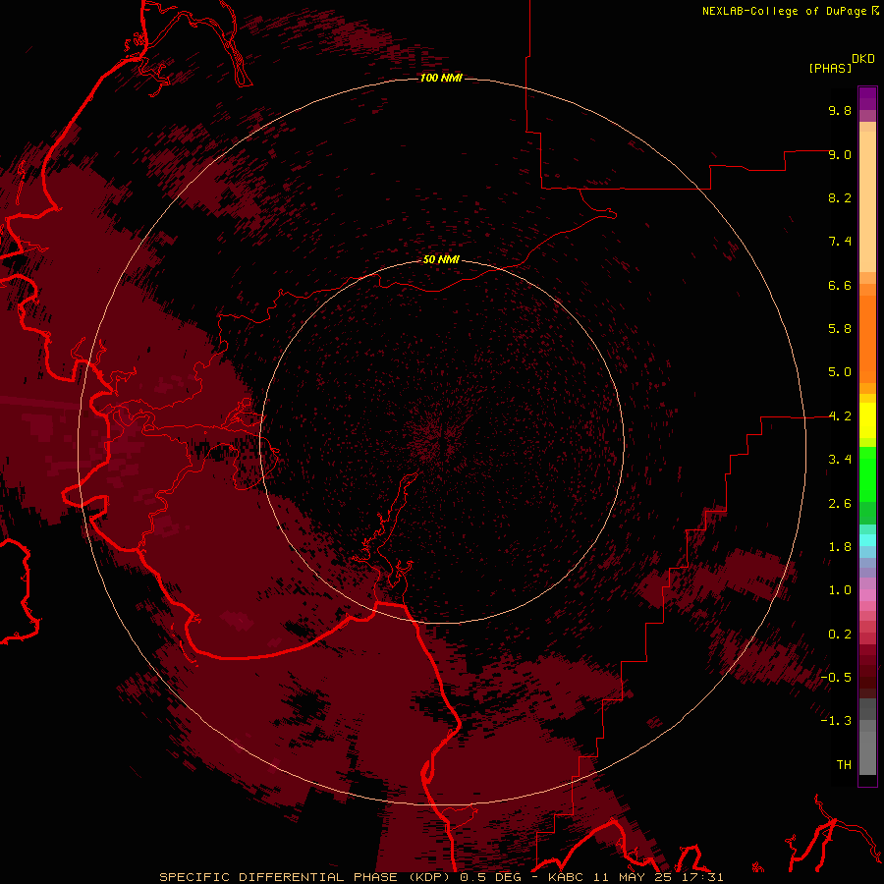The image size is (884, 884).
Task: Pick the bright green color bar segment
Action: coord(867,474)
